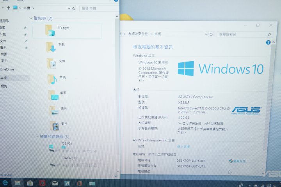This screenshot has height=187, width=281.
Task: Click the volume icon in system tray
Action: (x=269, y=186)
